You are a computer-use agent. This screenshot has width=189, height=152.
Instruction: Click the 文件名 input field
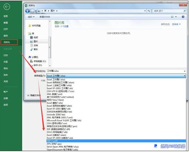[115, 71]
